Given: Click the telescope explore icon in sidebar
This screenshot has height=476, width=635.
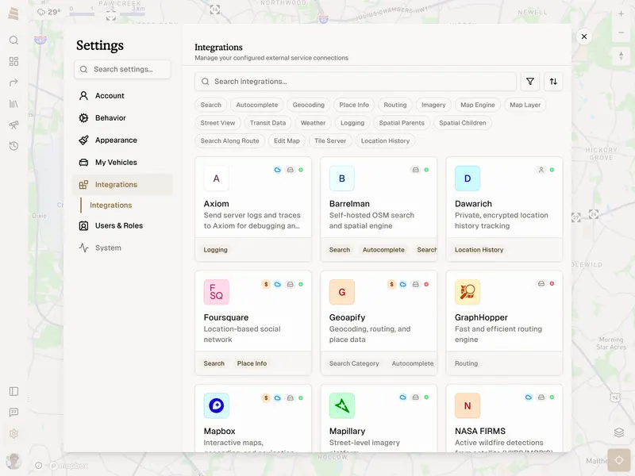Looking at the screenshot, I should tap(13, 125).
